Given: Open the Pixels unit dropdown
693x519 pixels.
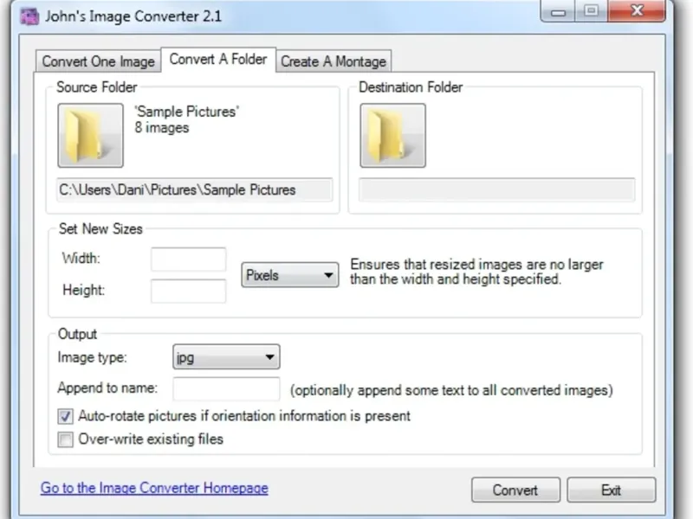Looking at the screenshot, I should click(289, 276).
